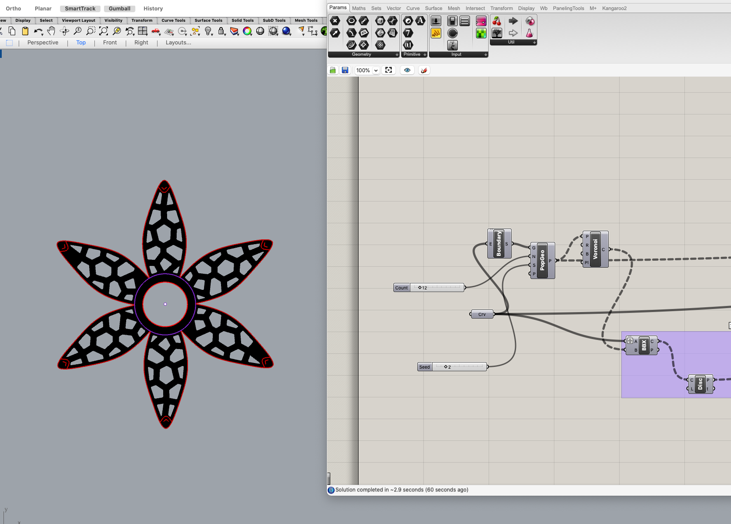Click the pink flask util icon

pos(530,33)
